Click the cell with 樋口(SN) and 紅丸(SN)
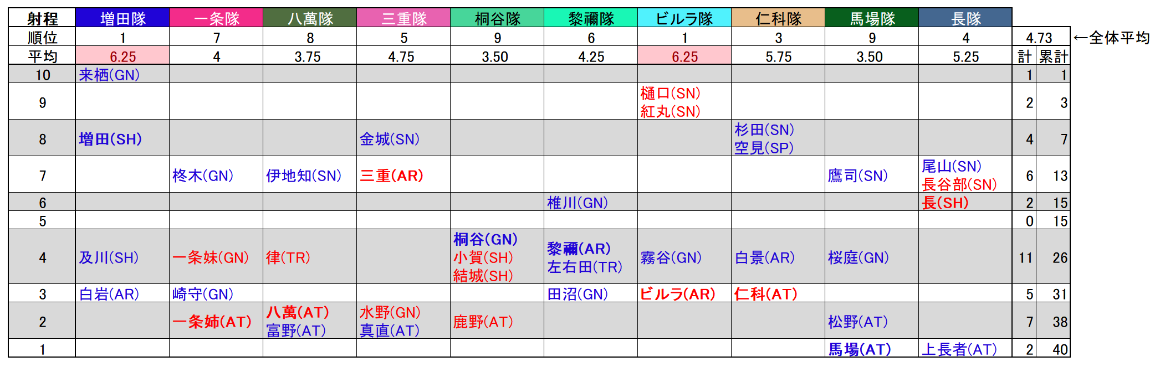 (684, 102)
